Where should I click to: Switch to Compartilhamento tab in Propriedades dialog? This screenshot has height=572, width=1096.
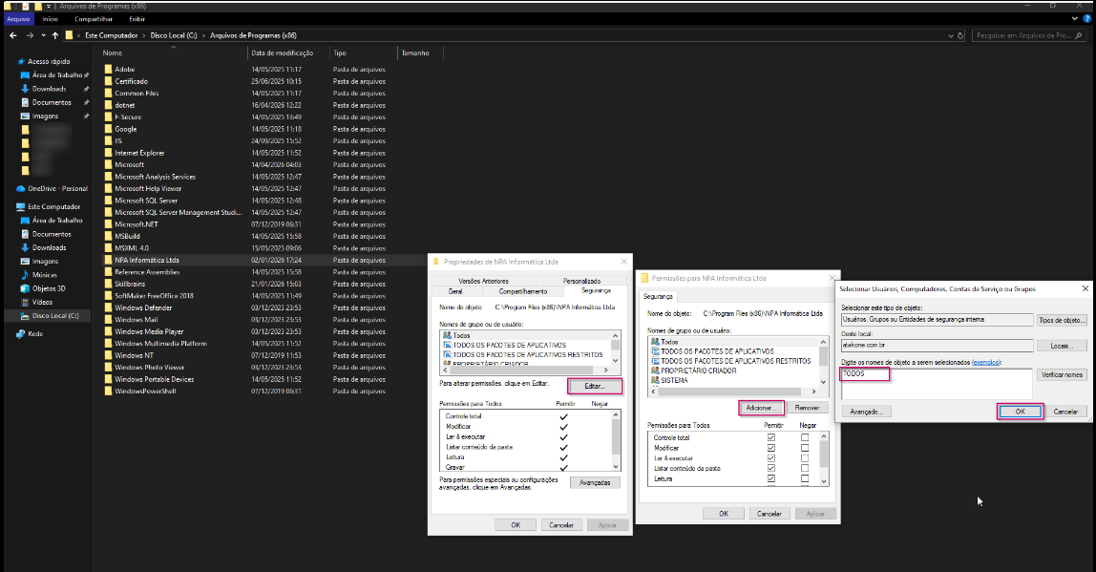[x=523, y=291]
